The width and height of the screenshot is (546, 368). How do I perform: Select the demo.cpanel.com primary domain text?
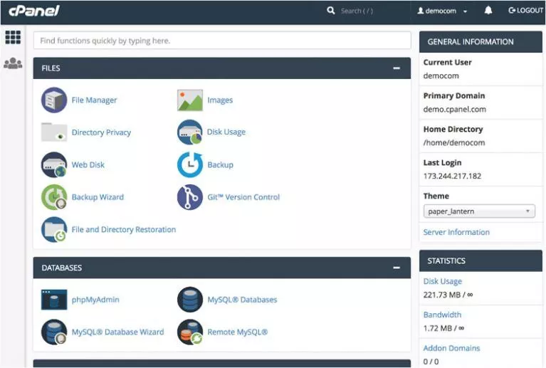coord(455,110)
